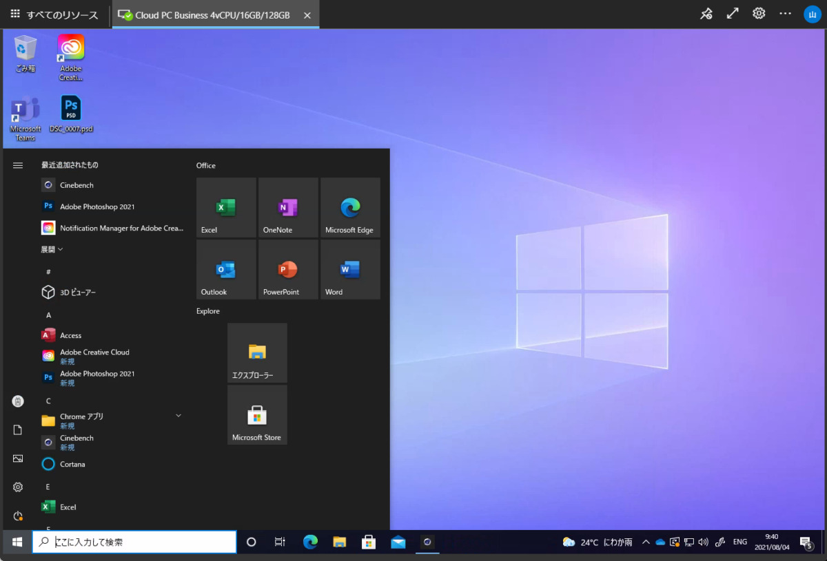Open Settings gear in the Start menu rail

pos(18,487)
